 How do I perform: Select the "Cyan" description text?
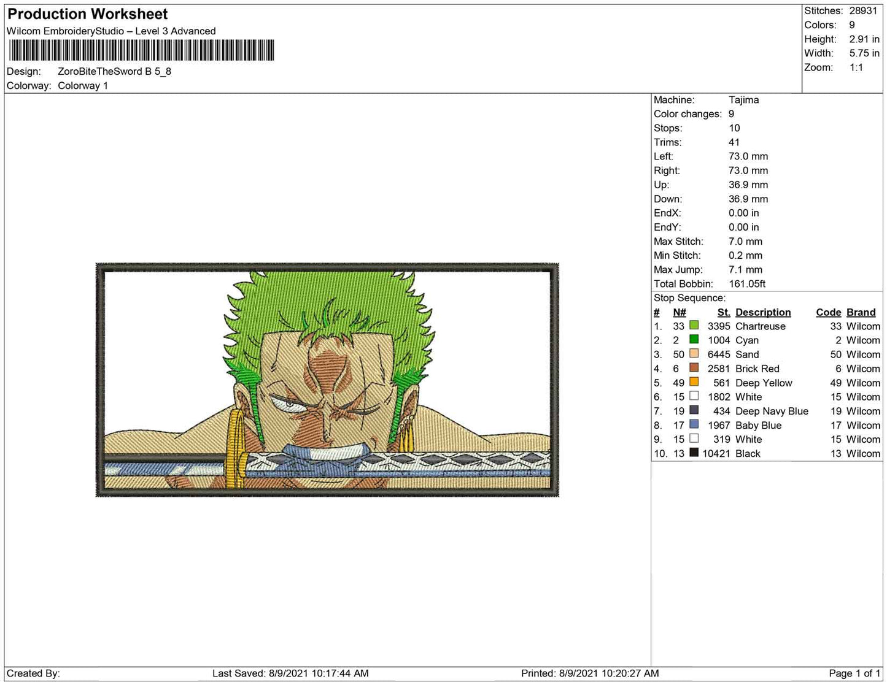pyautogui.click(x=747, y=340)
